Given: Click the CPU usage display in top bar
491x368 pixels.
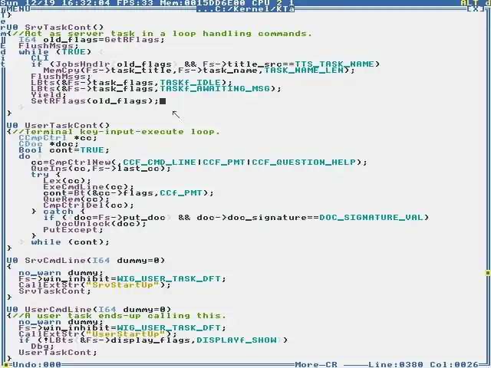Looking at the screenshot, I should click(x=273, y=3).
